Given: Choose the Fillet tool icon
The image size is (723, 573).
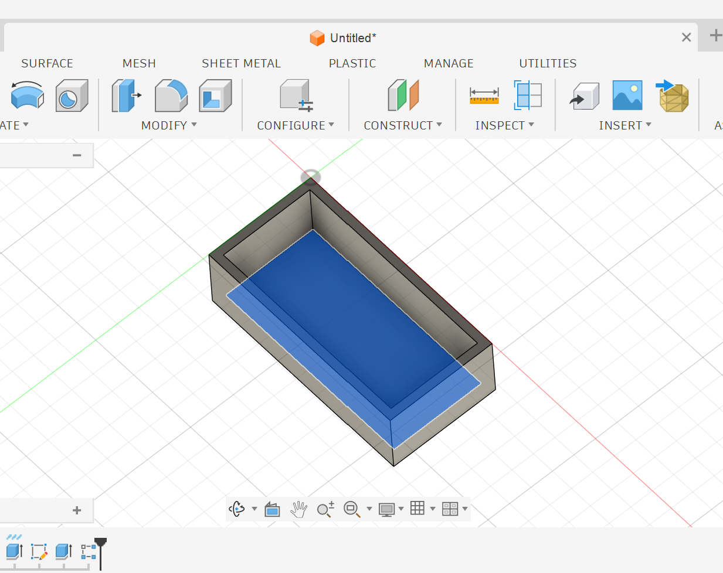Looking at the screenshot, I should pos(171,95).
